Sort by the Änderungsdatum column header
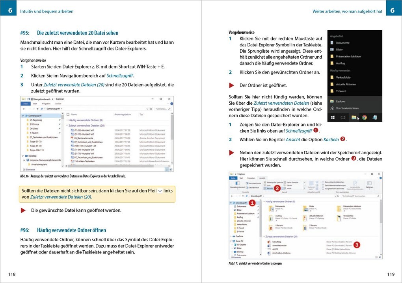 (123, 115)
